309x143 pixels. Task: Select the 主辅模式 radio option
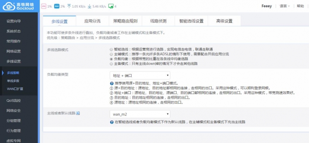point(112,54)
